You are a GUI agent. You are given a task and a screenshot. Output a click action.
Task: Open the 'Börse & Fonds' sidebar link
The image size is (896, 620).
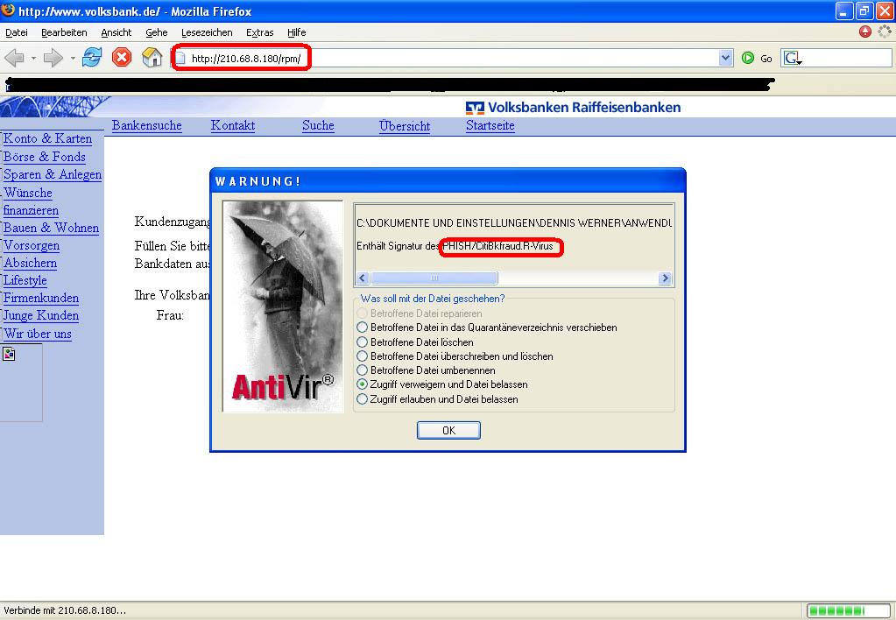coord(45,157)
